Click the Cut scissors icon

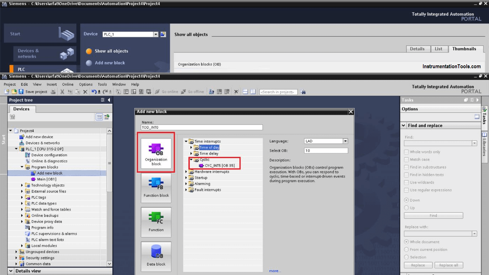(x=62, y=92)
